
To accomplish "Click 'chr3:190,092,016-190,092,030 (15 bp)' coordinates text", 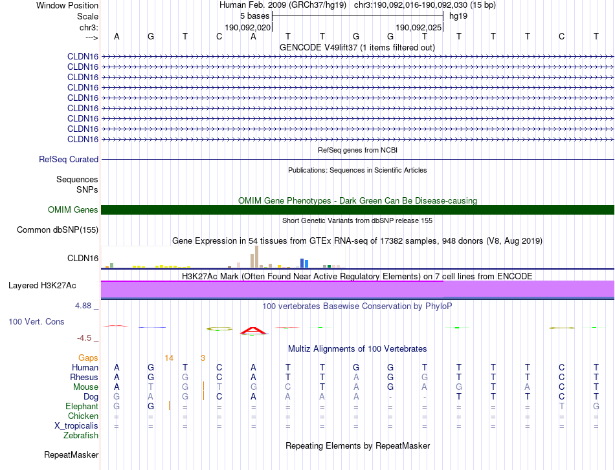I will click(425, 5).
